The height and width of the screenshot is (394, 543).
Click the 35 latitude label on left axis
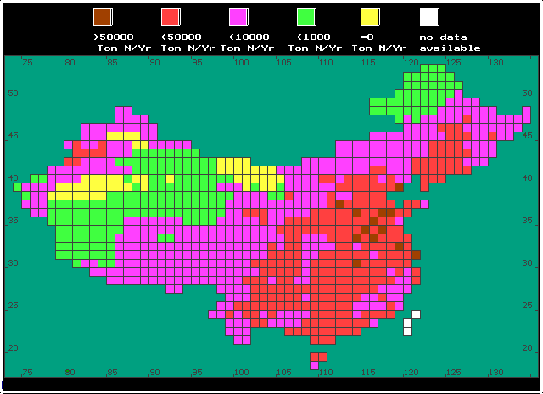[x=12, y=221]
